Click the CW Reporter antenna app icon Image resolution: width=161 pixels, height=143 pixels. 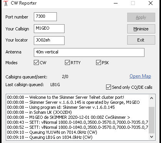pyautogui.click(x=6, y=3)
